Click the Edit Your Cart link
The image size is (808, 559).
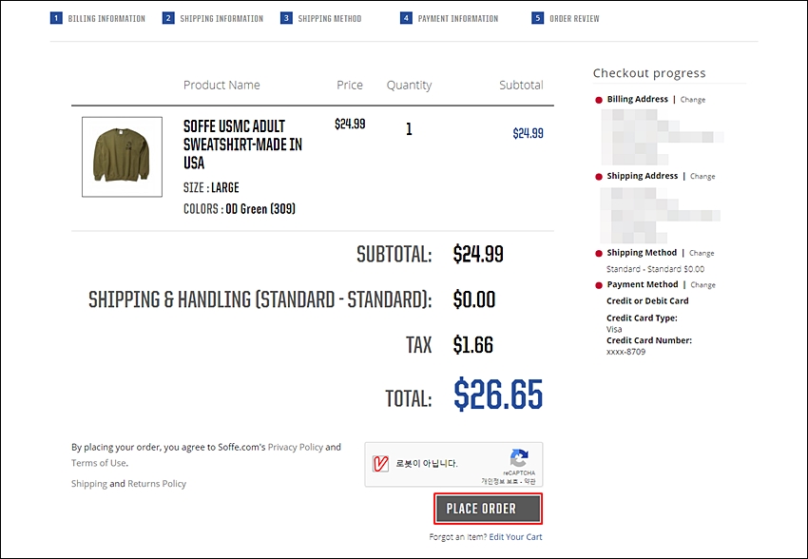click(x=515, y=537)
